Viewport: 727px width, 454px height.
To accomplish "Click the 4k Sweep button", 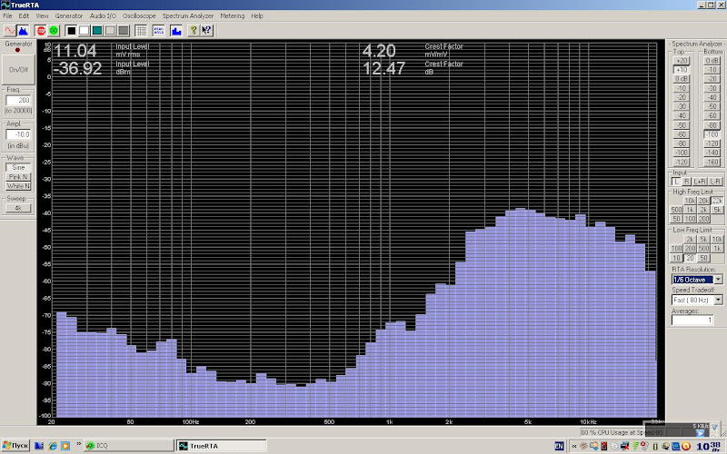I will (x=18, y=208).
